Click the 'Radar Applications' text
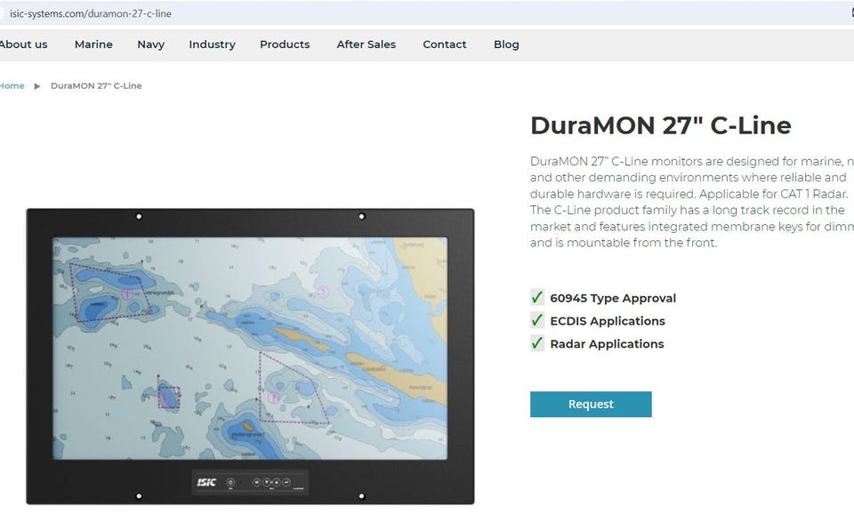 point(607,344)
